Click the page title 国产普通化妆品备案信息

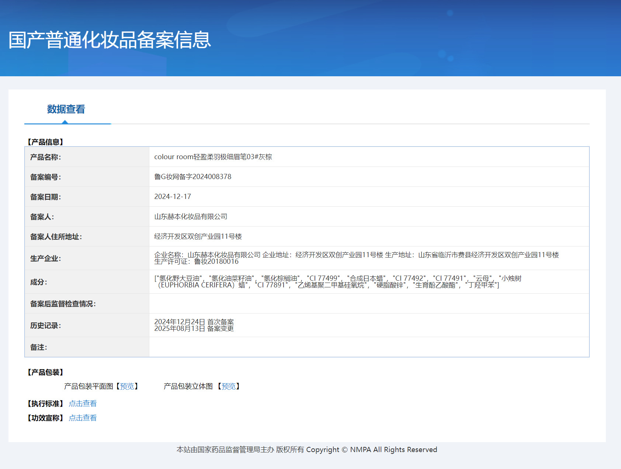pos(110,40)
